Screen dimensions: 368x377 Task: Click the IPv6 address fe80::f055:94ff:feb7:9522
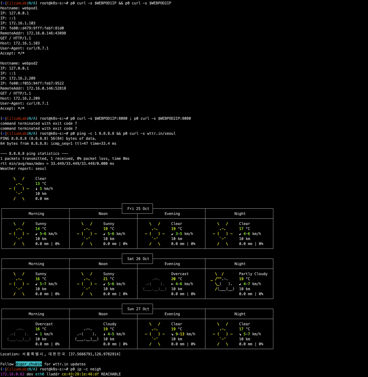pyautogui.click(x=36, y=83)
